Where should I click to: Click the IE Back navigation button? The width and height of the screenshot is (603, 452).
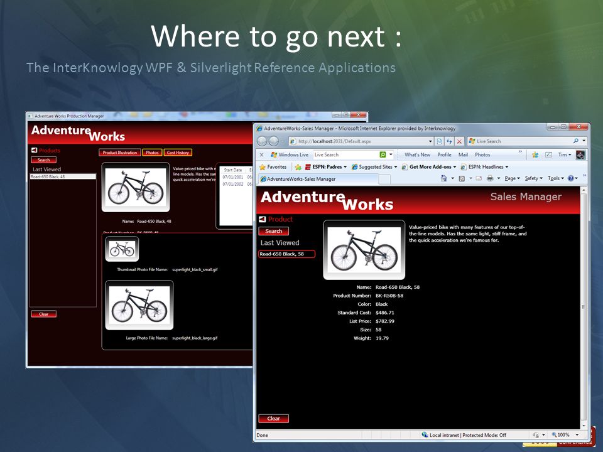pyautogui.click(x=263, y=141)
